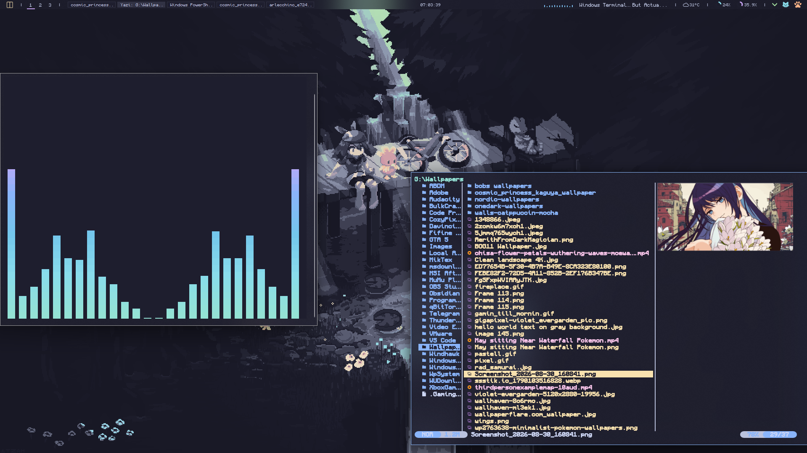Click the cyan cat icon in the top bar
The width and height of the screenshot is (807, 453).
[x=786, y=5]
